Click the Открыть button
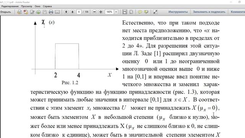This screenshot has height=138, width=245. pyautogui.click(x=6, y=12)
